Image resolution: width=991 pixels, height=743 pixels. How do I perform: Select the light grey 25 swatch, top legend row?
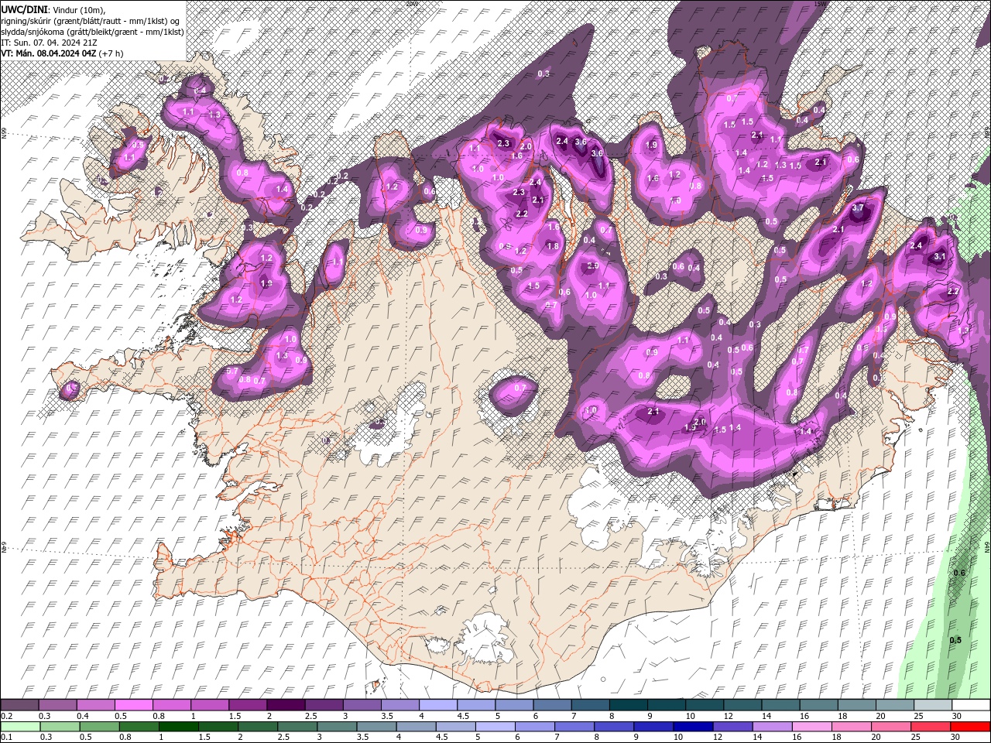click(932, 705)
